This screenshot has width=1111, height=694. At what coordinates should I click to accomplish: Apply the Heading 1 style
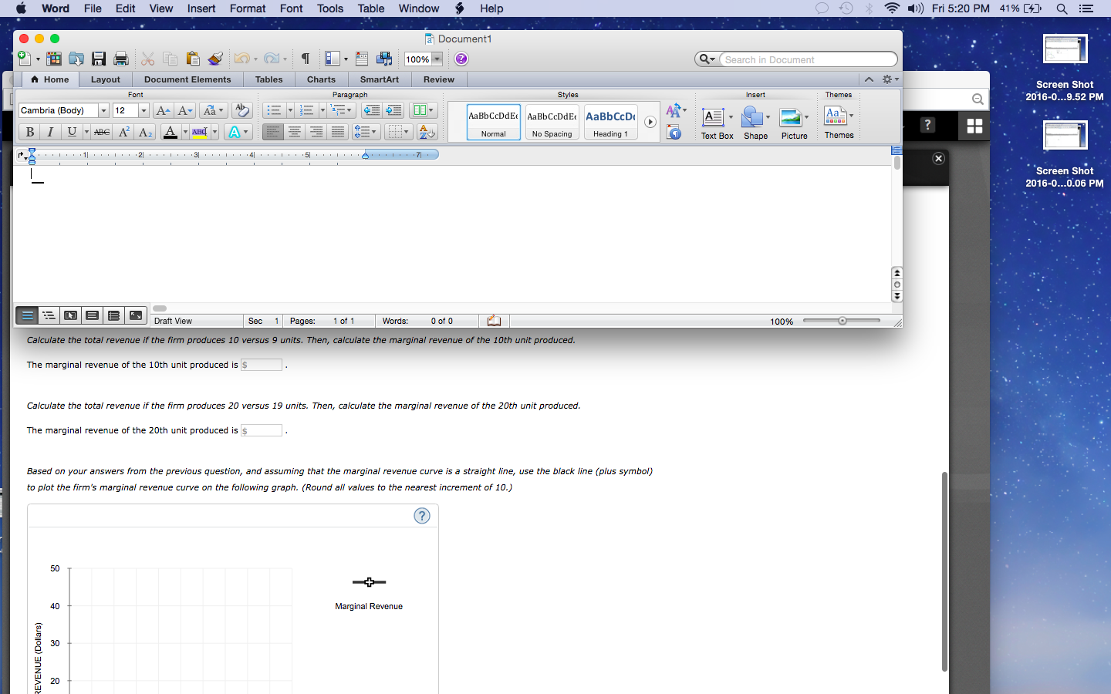(610, 122)
